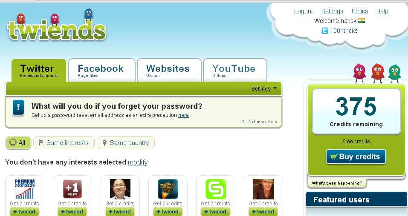Select the All filter toggle
The image size is (408, 216).
pyautogui.click(x=18, y=143)
